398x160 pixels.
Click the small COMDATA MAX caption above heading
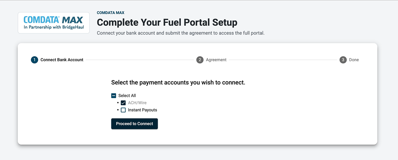tap(111, 13)
